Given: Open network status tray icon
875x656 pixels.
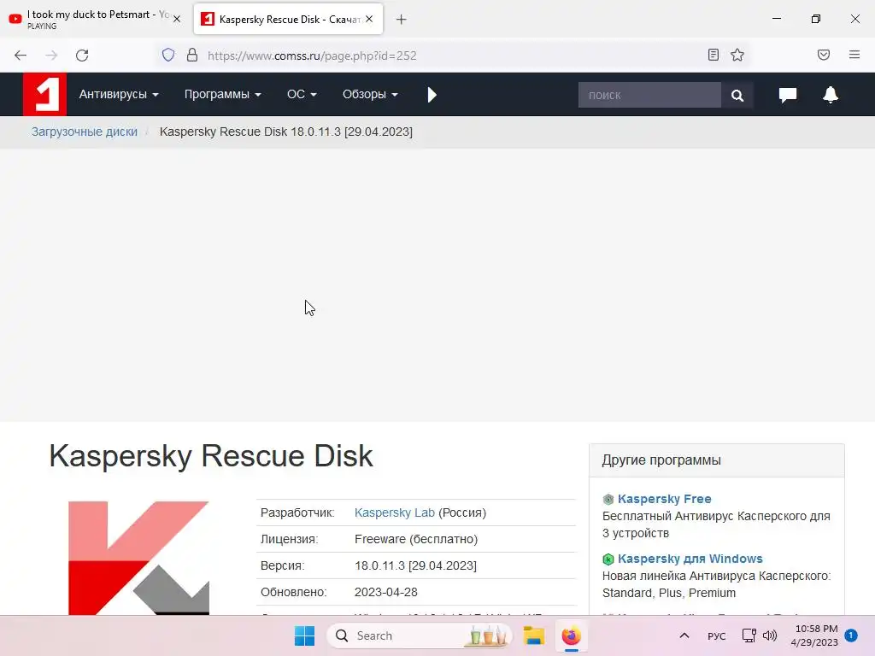Looking at the screenshot, I should click(749, 635).
